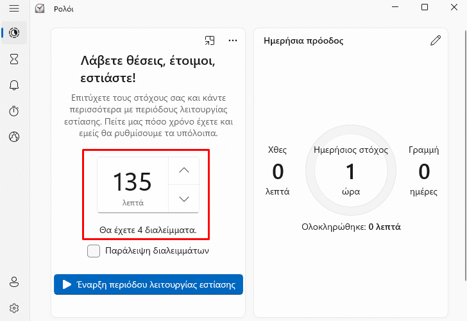Open the Timer hourglass page

14,59
